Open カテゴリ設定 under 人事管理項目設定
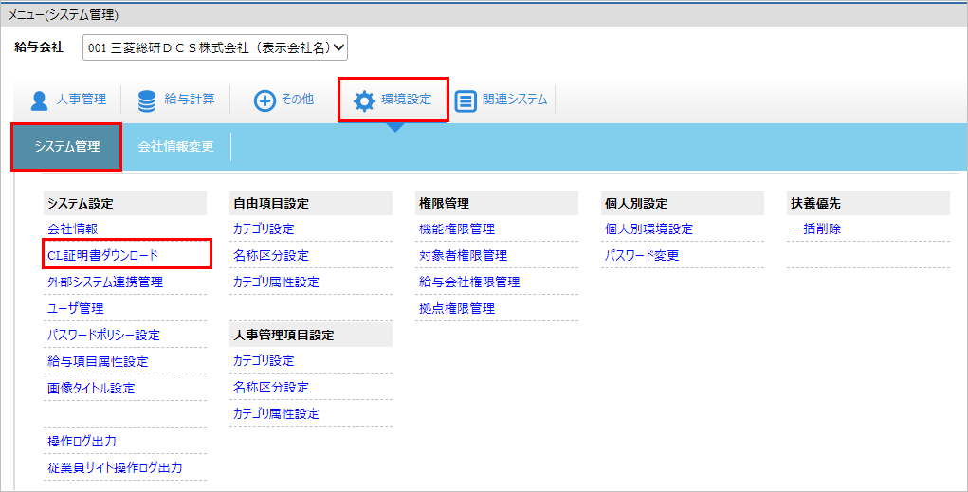Viewport: 968px width, 492px height. pos(264,360)
